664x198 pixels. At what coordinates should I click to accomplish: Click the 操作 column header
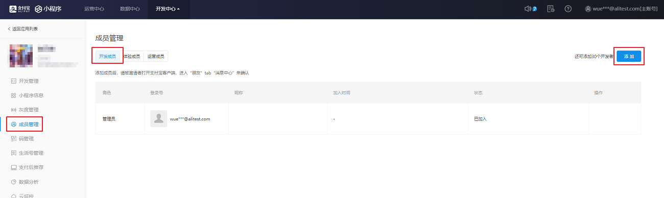(x=598, y=93)
